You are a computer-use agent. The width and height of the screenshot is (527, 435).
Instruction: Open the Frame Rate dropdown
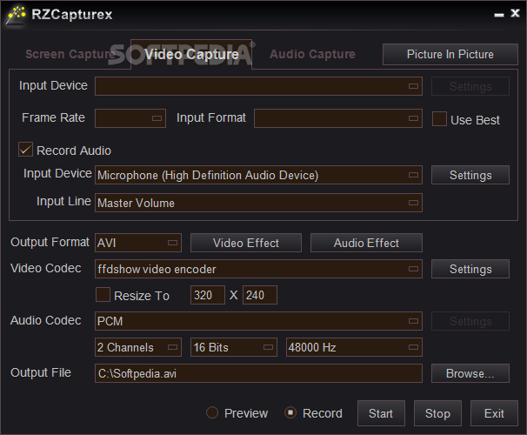tap(130, 118)
